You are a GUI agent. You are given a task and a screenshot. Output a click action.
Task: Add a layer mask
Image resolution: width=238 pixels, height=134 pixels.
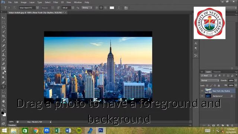(x=213, y=125)
